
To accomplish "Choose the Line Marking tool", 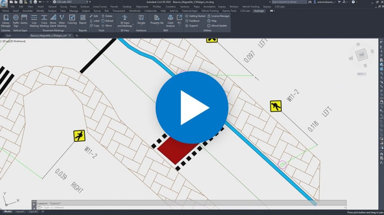I will click(x=34, y=21).
